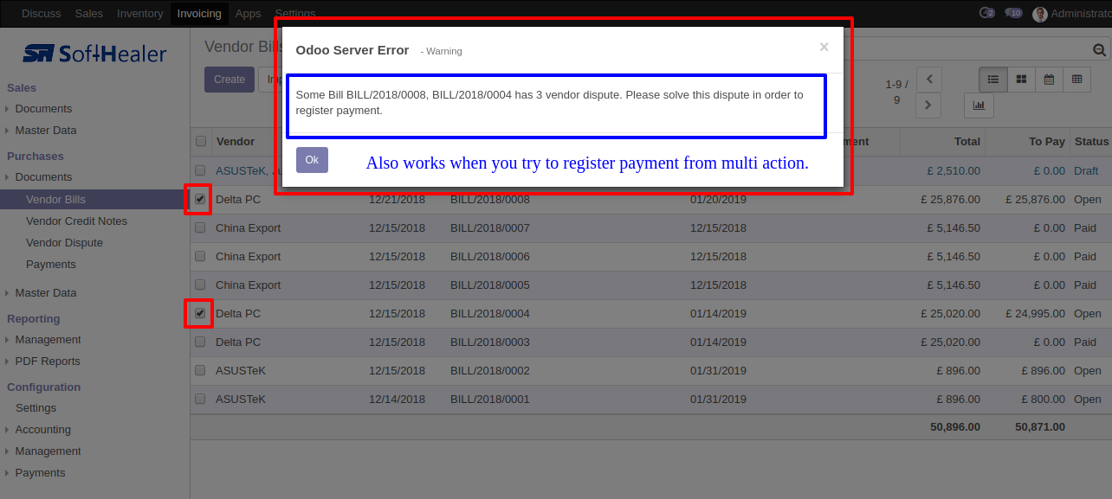This screenshot has width=1112, height=499.
Task: Click the 01/20/2019 due date cell
Action: (718, 200)
